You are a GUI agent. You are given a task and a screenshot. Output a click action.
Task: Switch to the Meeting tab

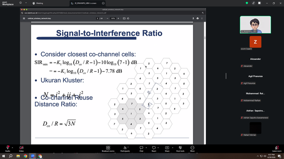38,3
